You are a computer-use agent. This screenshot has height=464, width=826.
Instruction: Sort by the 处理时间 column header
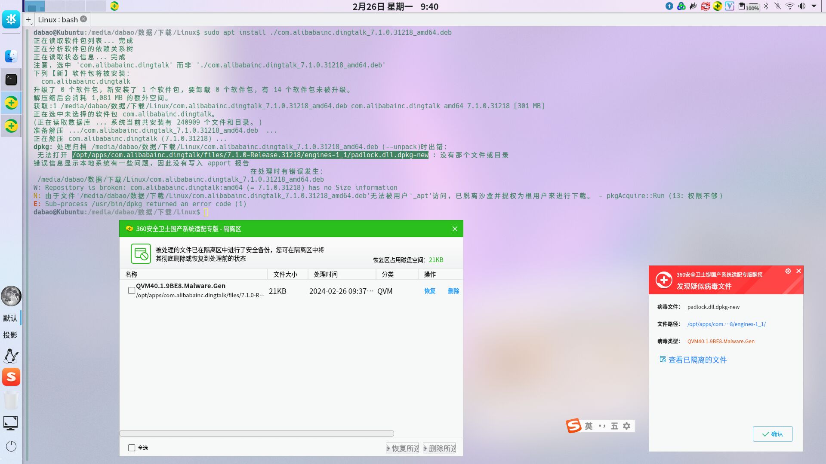click(x=342, y=274)
